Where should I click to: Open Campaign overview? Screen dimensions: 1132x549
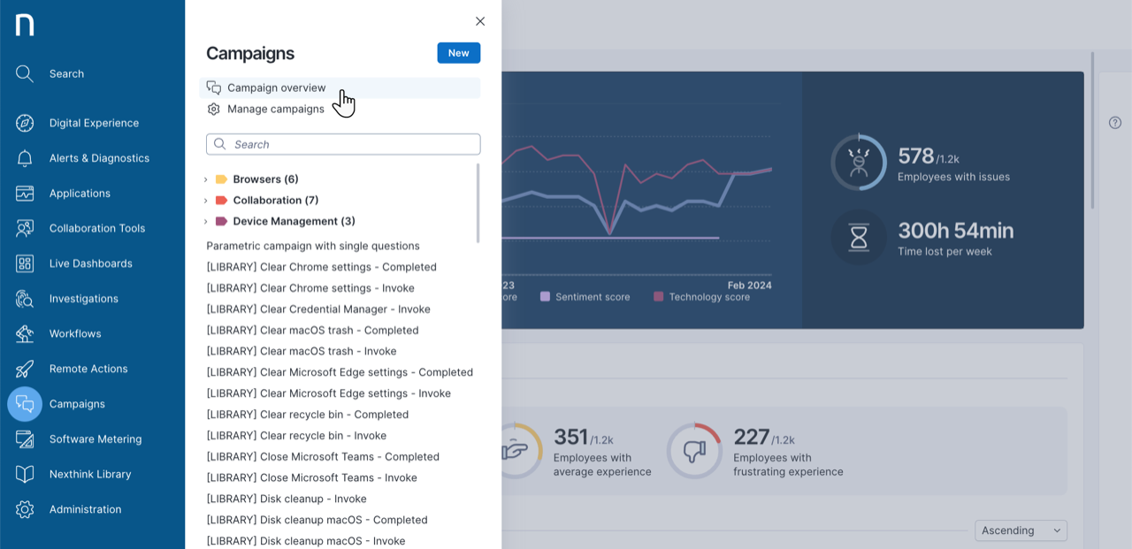pos(278,88)
